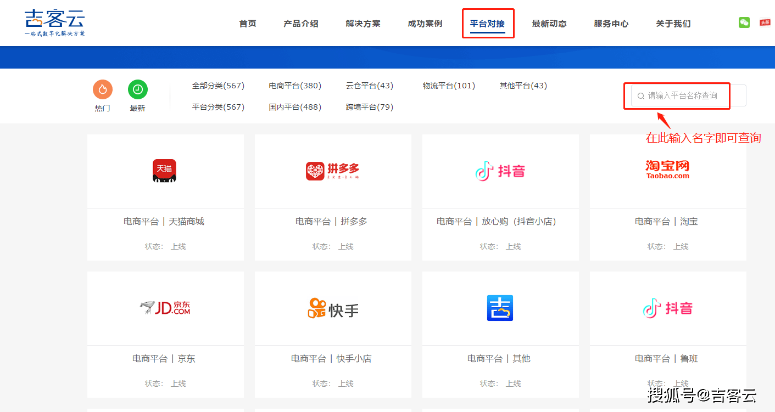Click 状态: 上线 under 天猫商城

coord(165,246)
